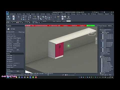
Task: Click the Cope geometry tool
Action: (25, 16)
